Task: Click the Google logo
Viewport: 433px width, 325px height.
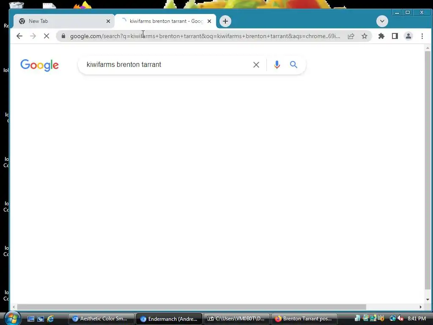Action: point(39,65)
